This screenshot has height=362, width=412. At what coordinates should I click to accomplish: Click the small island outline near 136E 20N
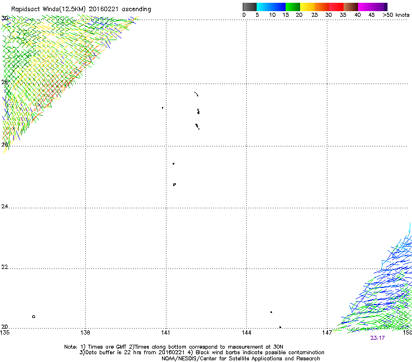click(33, 316)
